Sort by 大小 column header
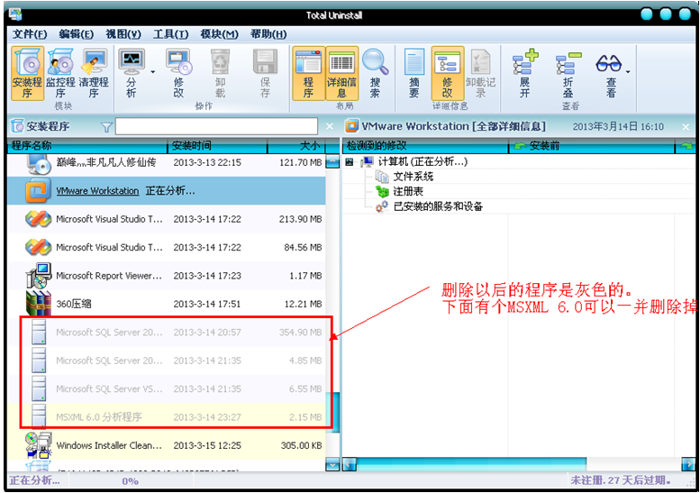This screenshot has width=700, height=493. pyautogui.click(x=296, y=146)
